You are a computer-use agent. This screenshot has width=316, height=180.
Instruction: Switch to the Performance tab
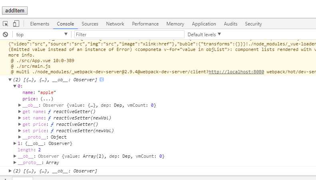[x=145, y=24]
